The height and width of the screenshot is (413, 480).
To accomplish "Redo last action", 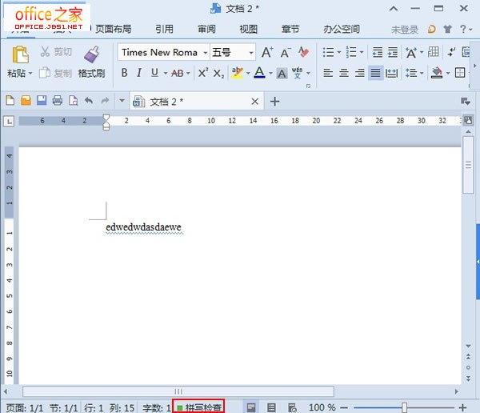I will tap(105, 101).
